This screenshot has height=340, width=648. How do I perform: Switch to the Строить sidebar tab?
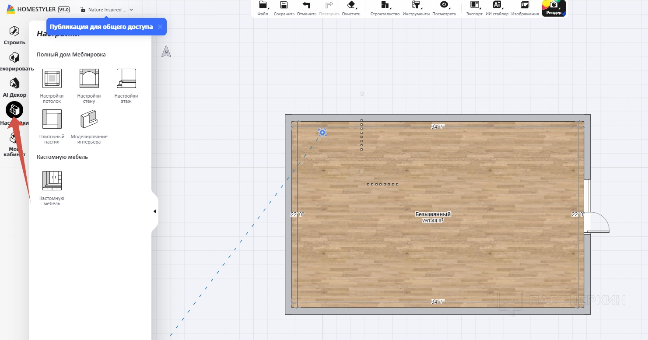point(14,35)
